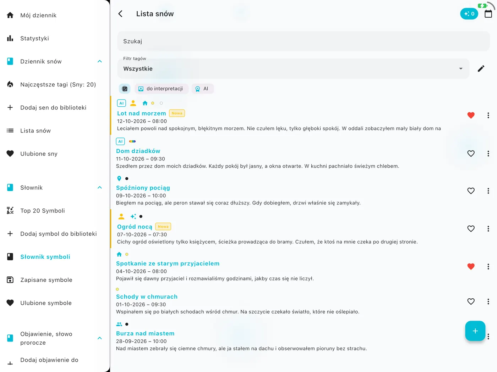The height and width of the screenshot is (372, 497).
Task: Remove heart from Spotkanie ze starym przyjacielem
Action: point(471,266)
